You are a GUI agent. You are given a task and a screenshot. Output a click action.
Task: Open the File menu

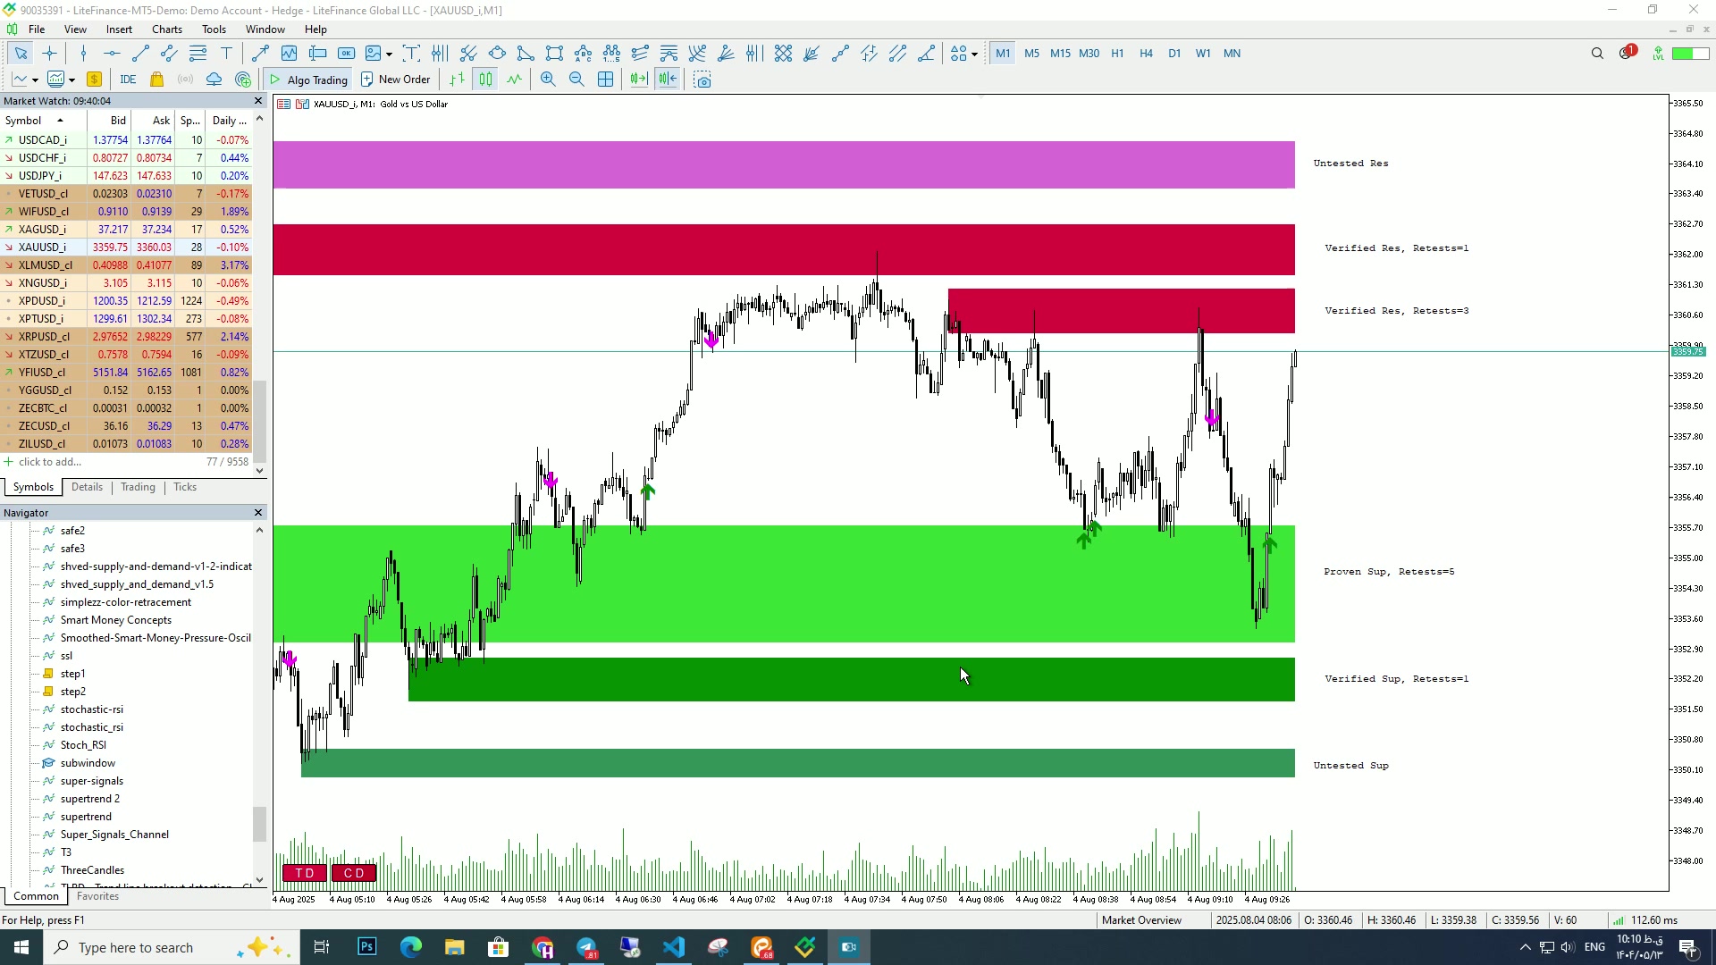pyautogui.click(x=37, y=29)
